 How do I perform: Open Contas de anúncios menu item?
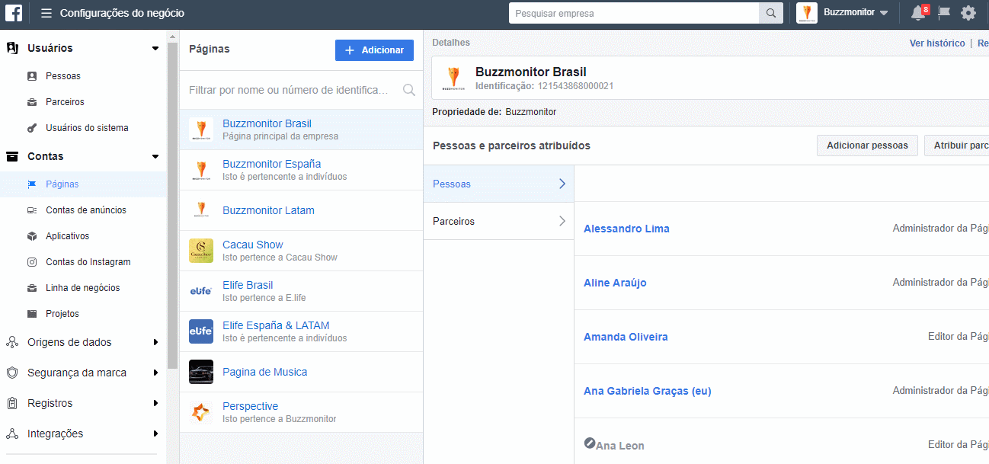85,210
